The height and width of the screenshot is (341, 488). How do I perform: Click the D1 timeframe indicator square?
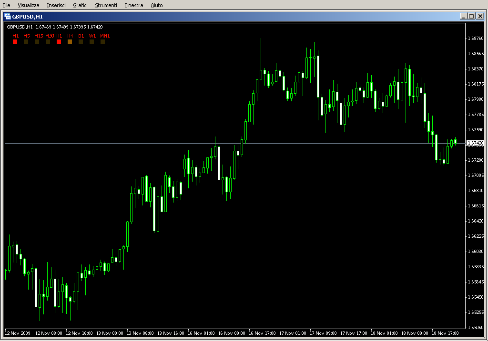[x=81, y=42]
